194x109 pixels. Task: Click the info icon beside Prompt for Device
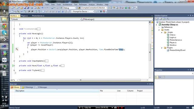[96, 12]
